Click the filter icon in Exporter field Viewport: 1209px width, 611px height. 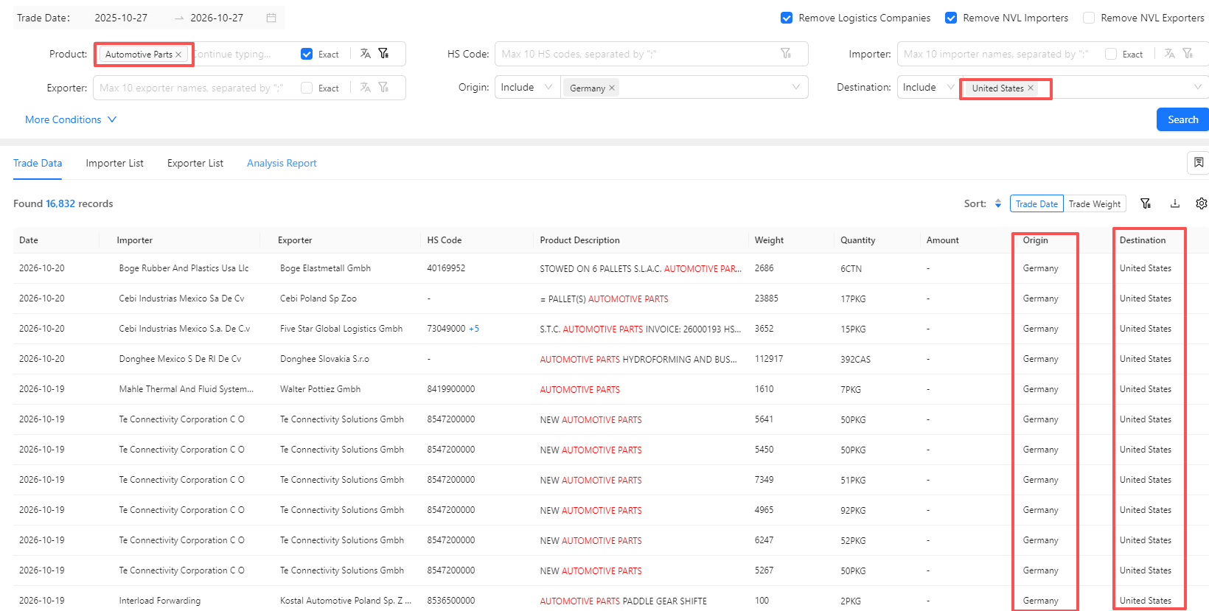[x=383, y=88]
